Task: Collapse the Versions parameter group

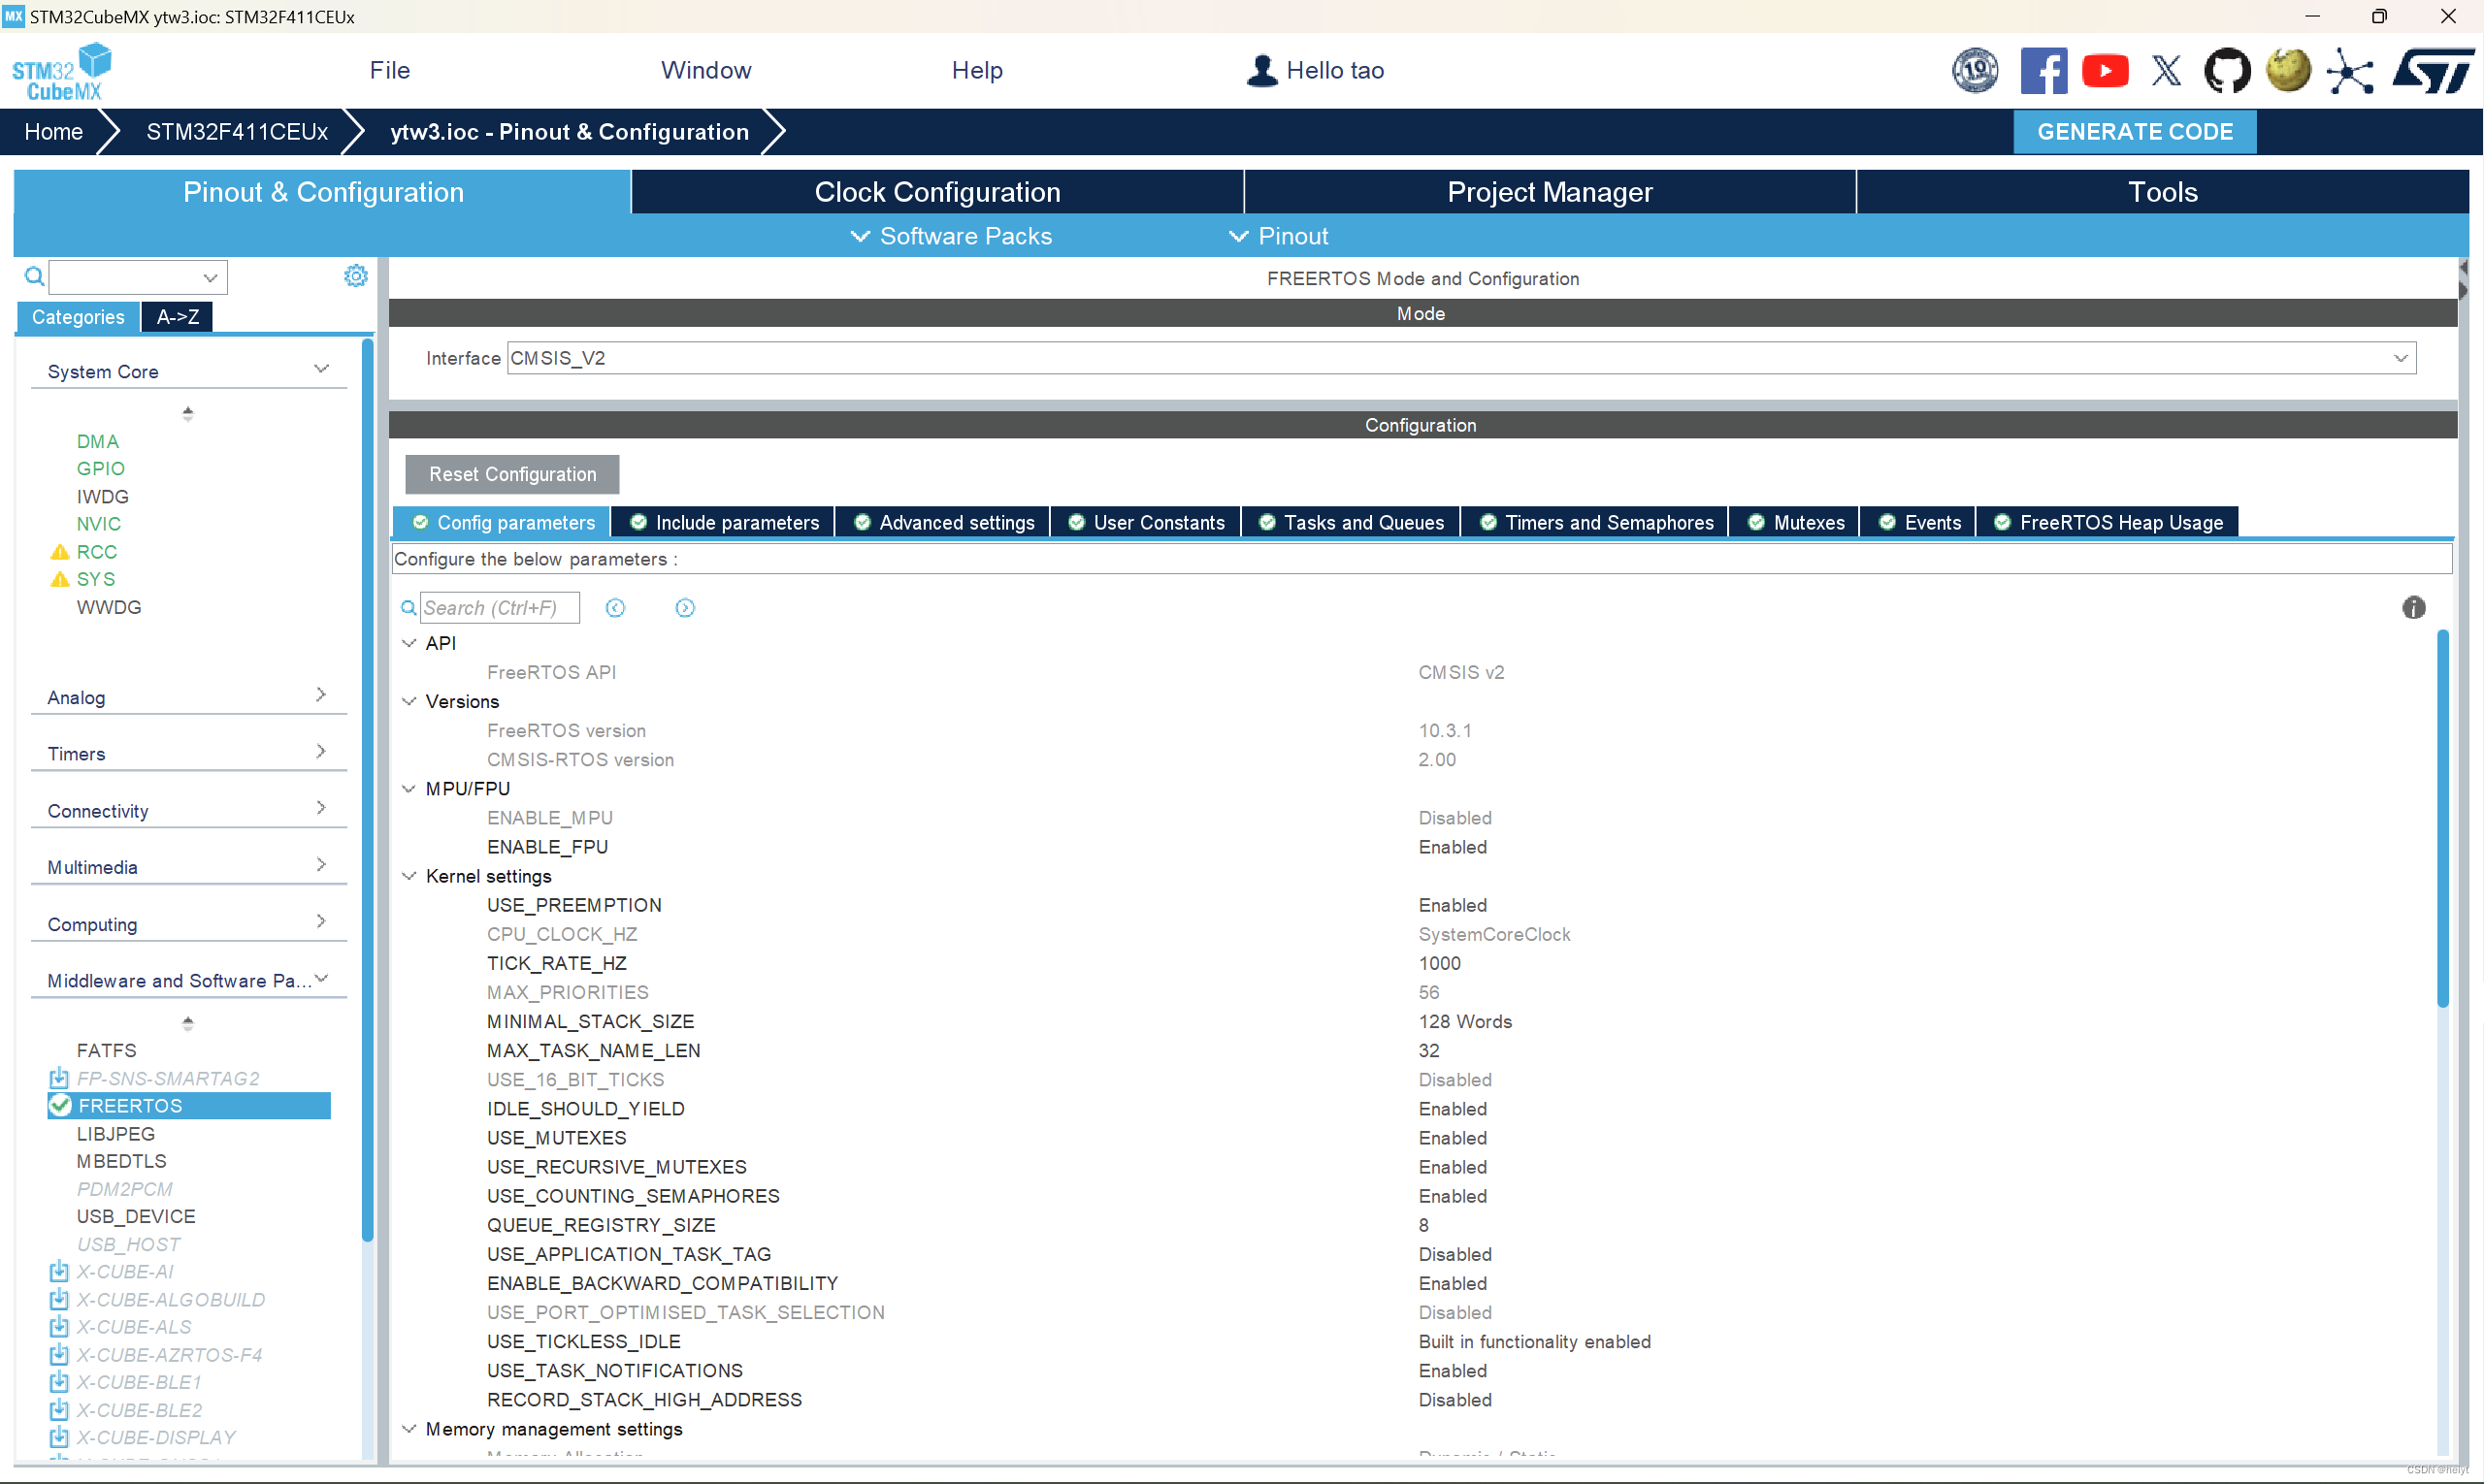Action: [409, 702]
